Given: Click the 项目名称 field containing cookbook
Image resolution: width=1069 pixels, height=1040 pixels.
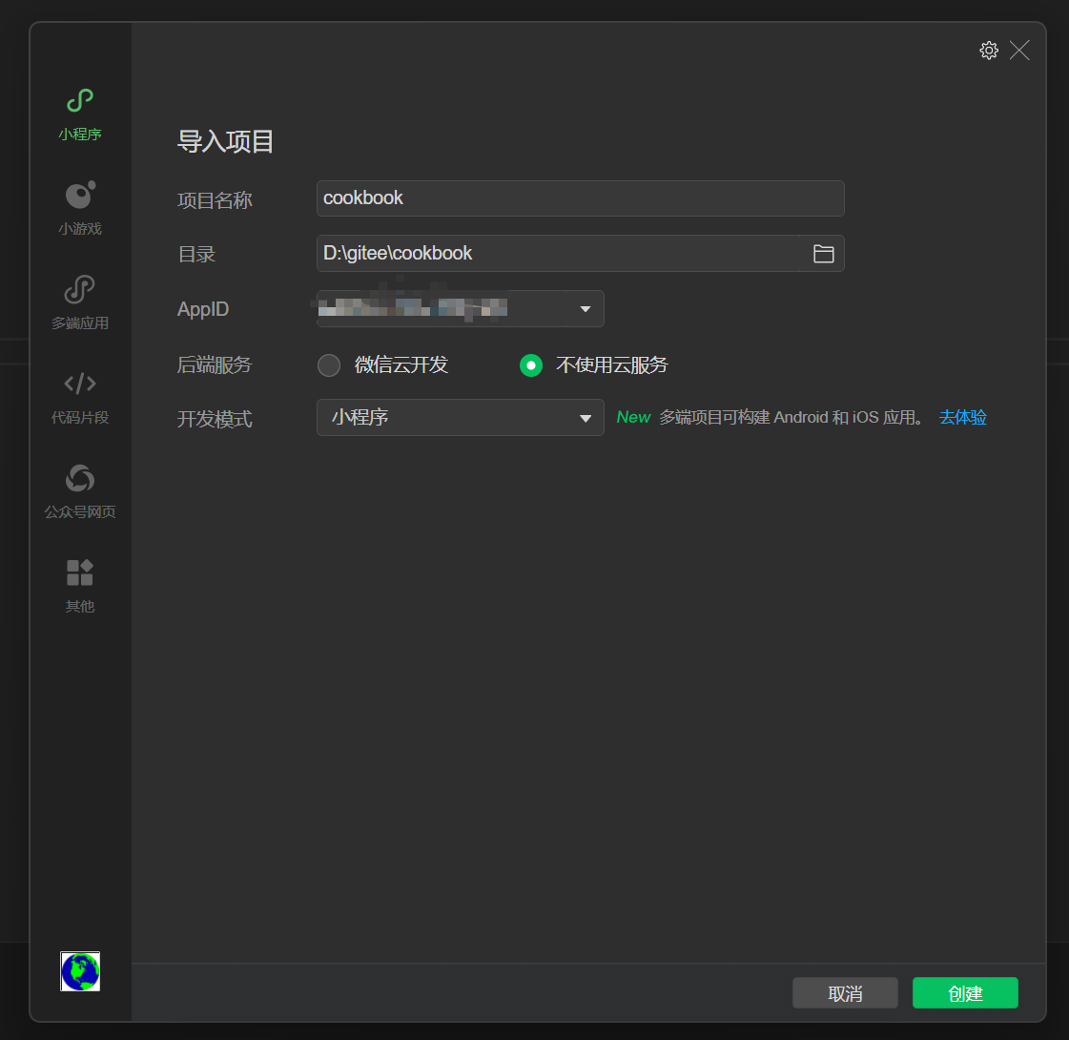Looking at the screenshot, I should [580, 198].
